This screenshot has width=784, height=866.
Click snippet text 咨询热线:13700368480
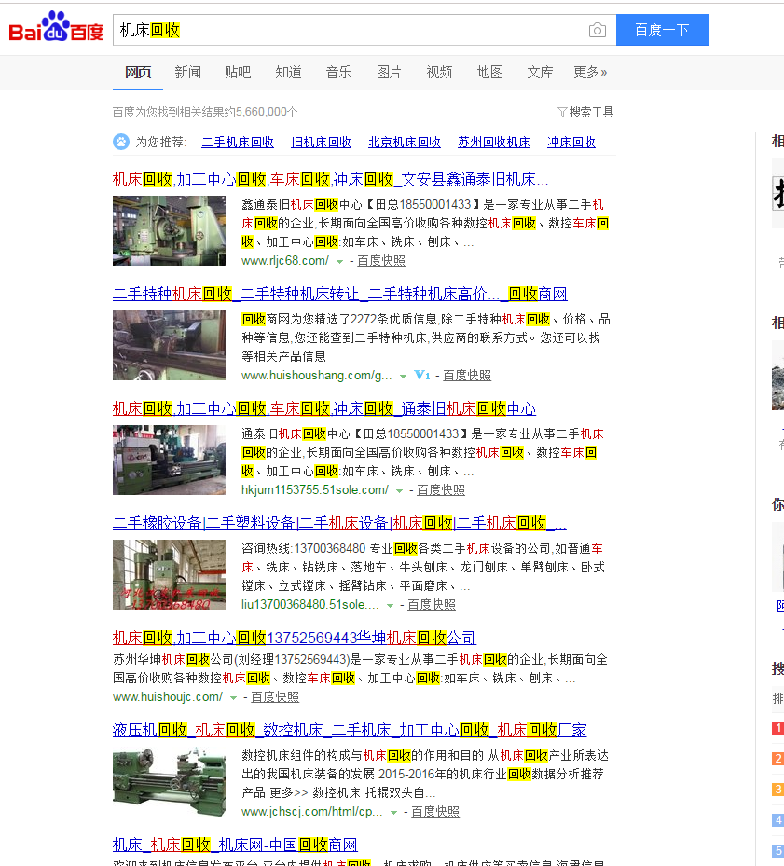click(303, 548)
